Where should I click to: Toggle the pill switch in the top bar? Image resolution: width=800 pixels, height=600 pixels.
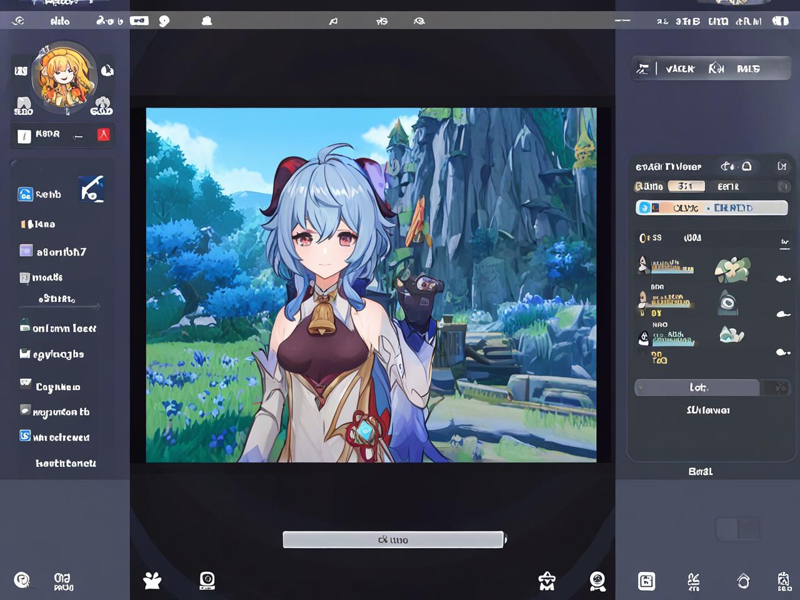tap(780, 21)
